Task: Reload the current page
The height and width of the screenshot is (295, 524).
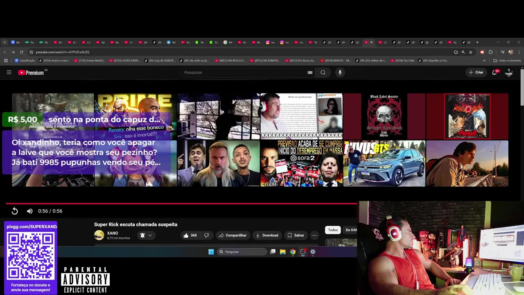Action: coord(21,52)
